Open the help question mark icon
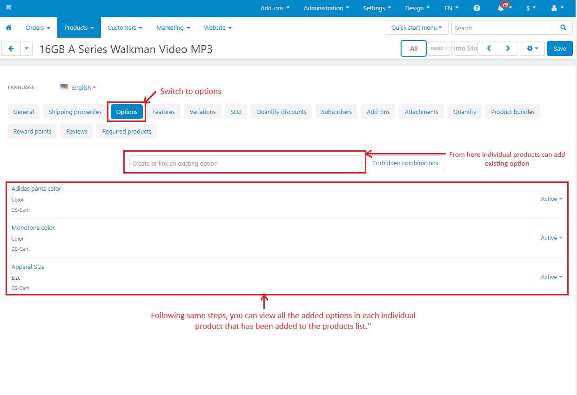Image resolution: width=577 pixels, height=395 pixels. [477, 8]
